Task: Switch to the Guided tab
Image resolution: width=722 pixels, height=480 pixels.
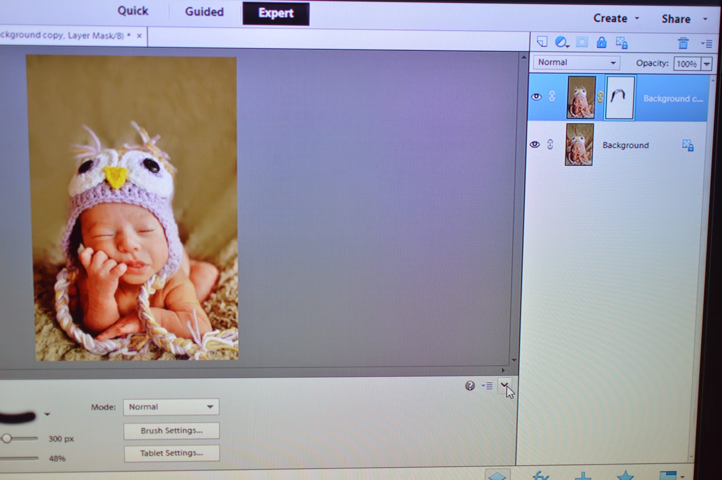Action: 204,12
